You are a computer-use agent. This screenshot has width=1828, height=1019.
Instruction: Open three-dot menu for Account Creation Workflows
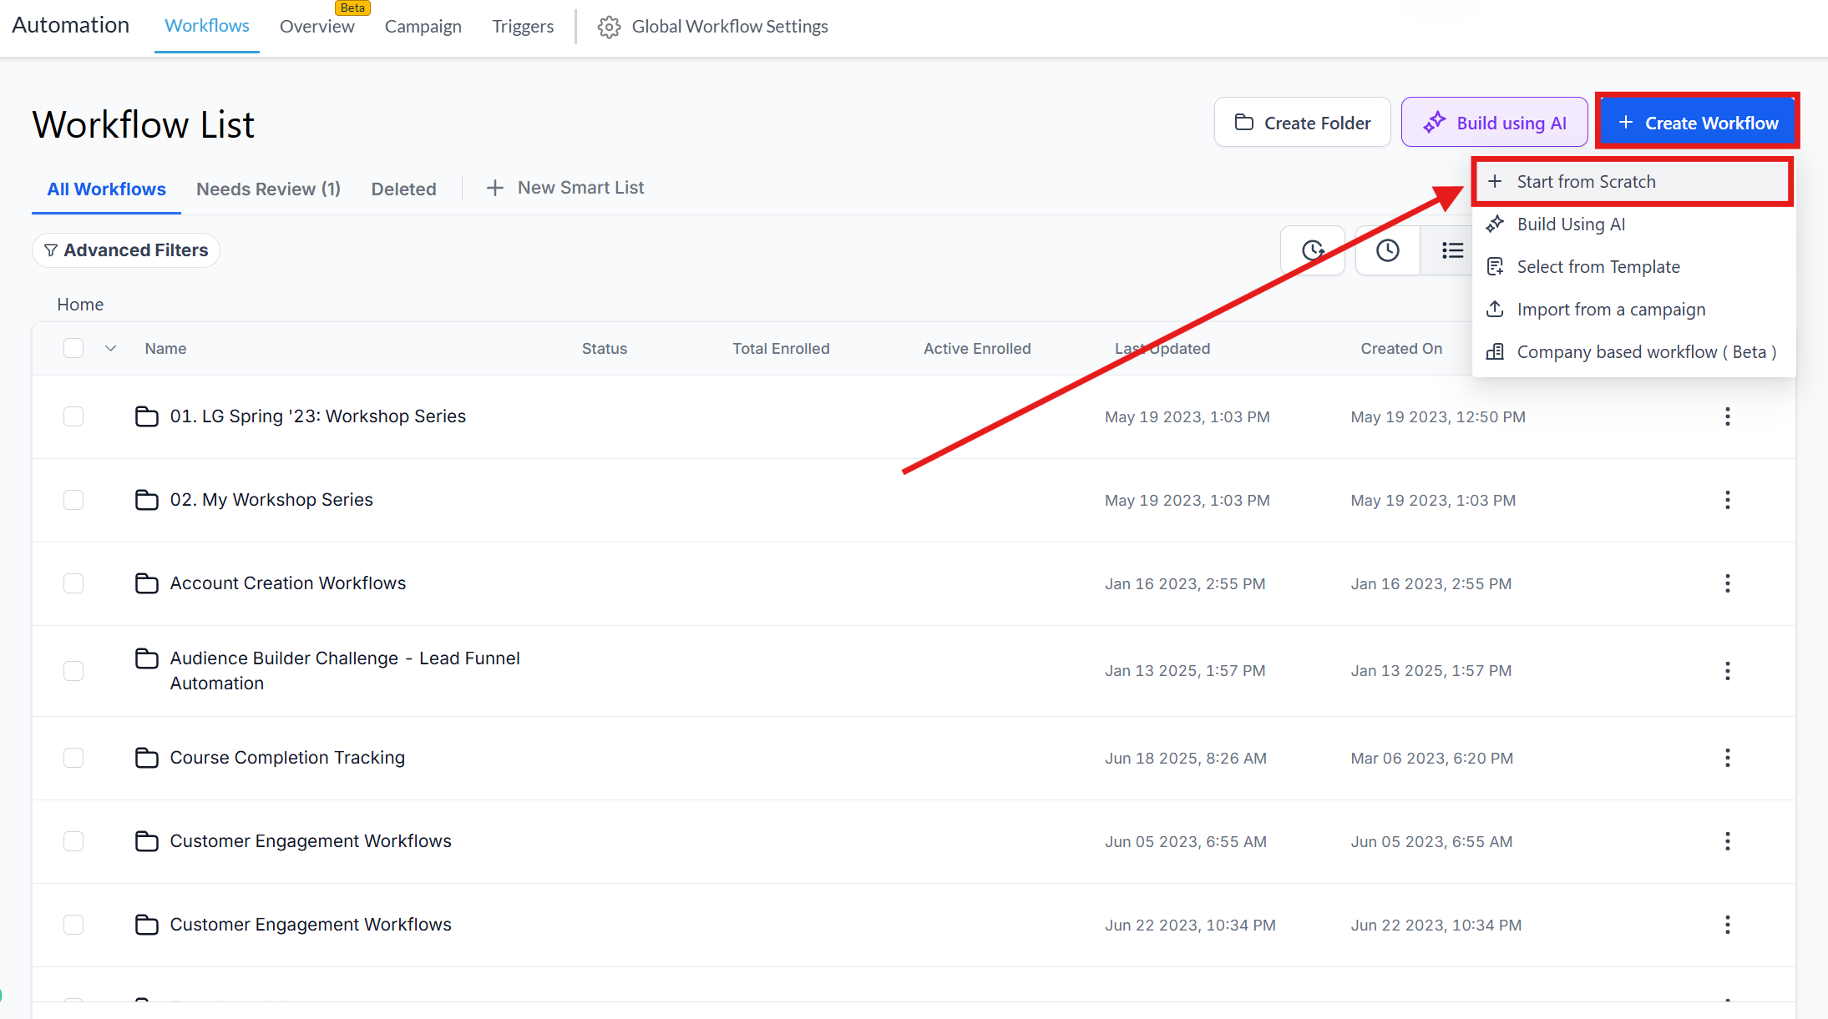1727,583
